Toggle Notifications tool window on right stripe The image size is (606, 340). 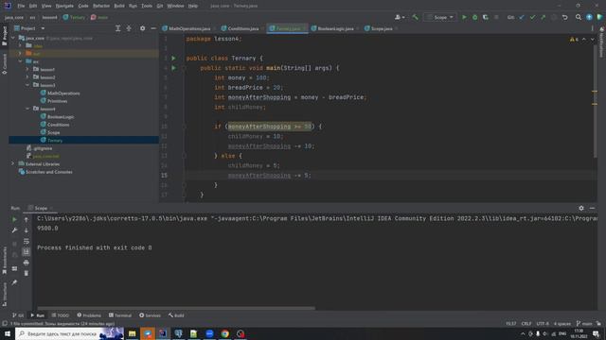pyautogui.click(x=601, y=42)
